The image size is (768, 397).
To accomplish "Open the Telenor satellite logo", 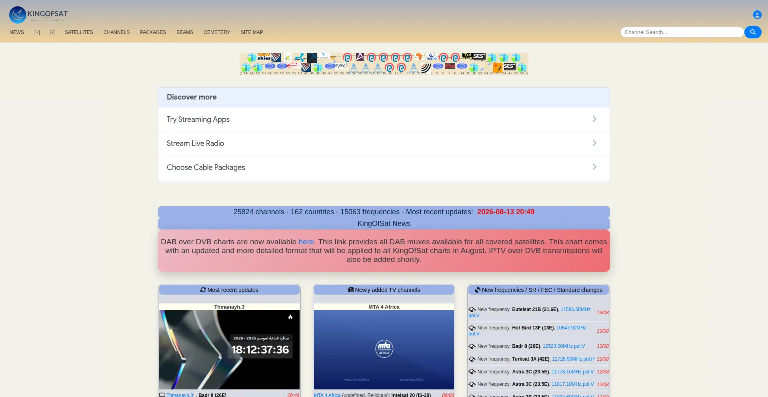I will pyautogui.click(x=432, y=57).
